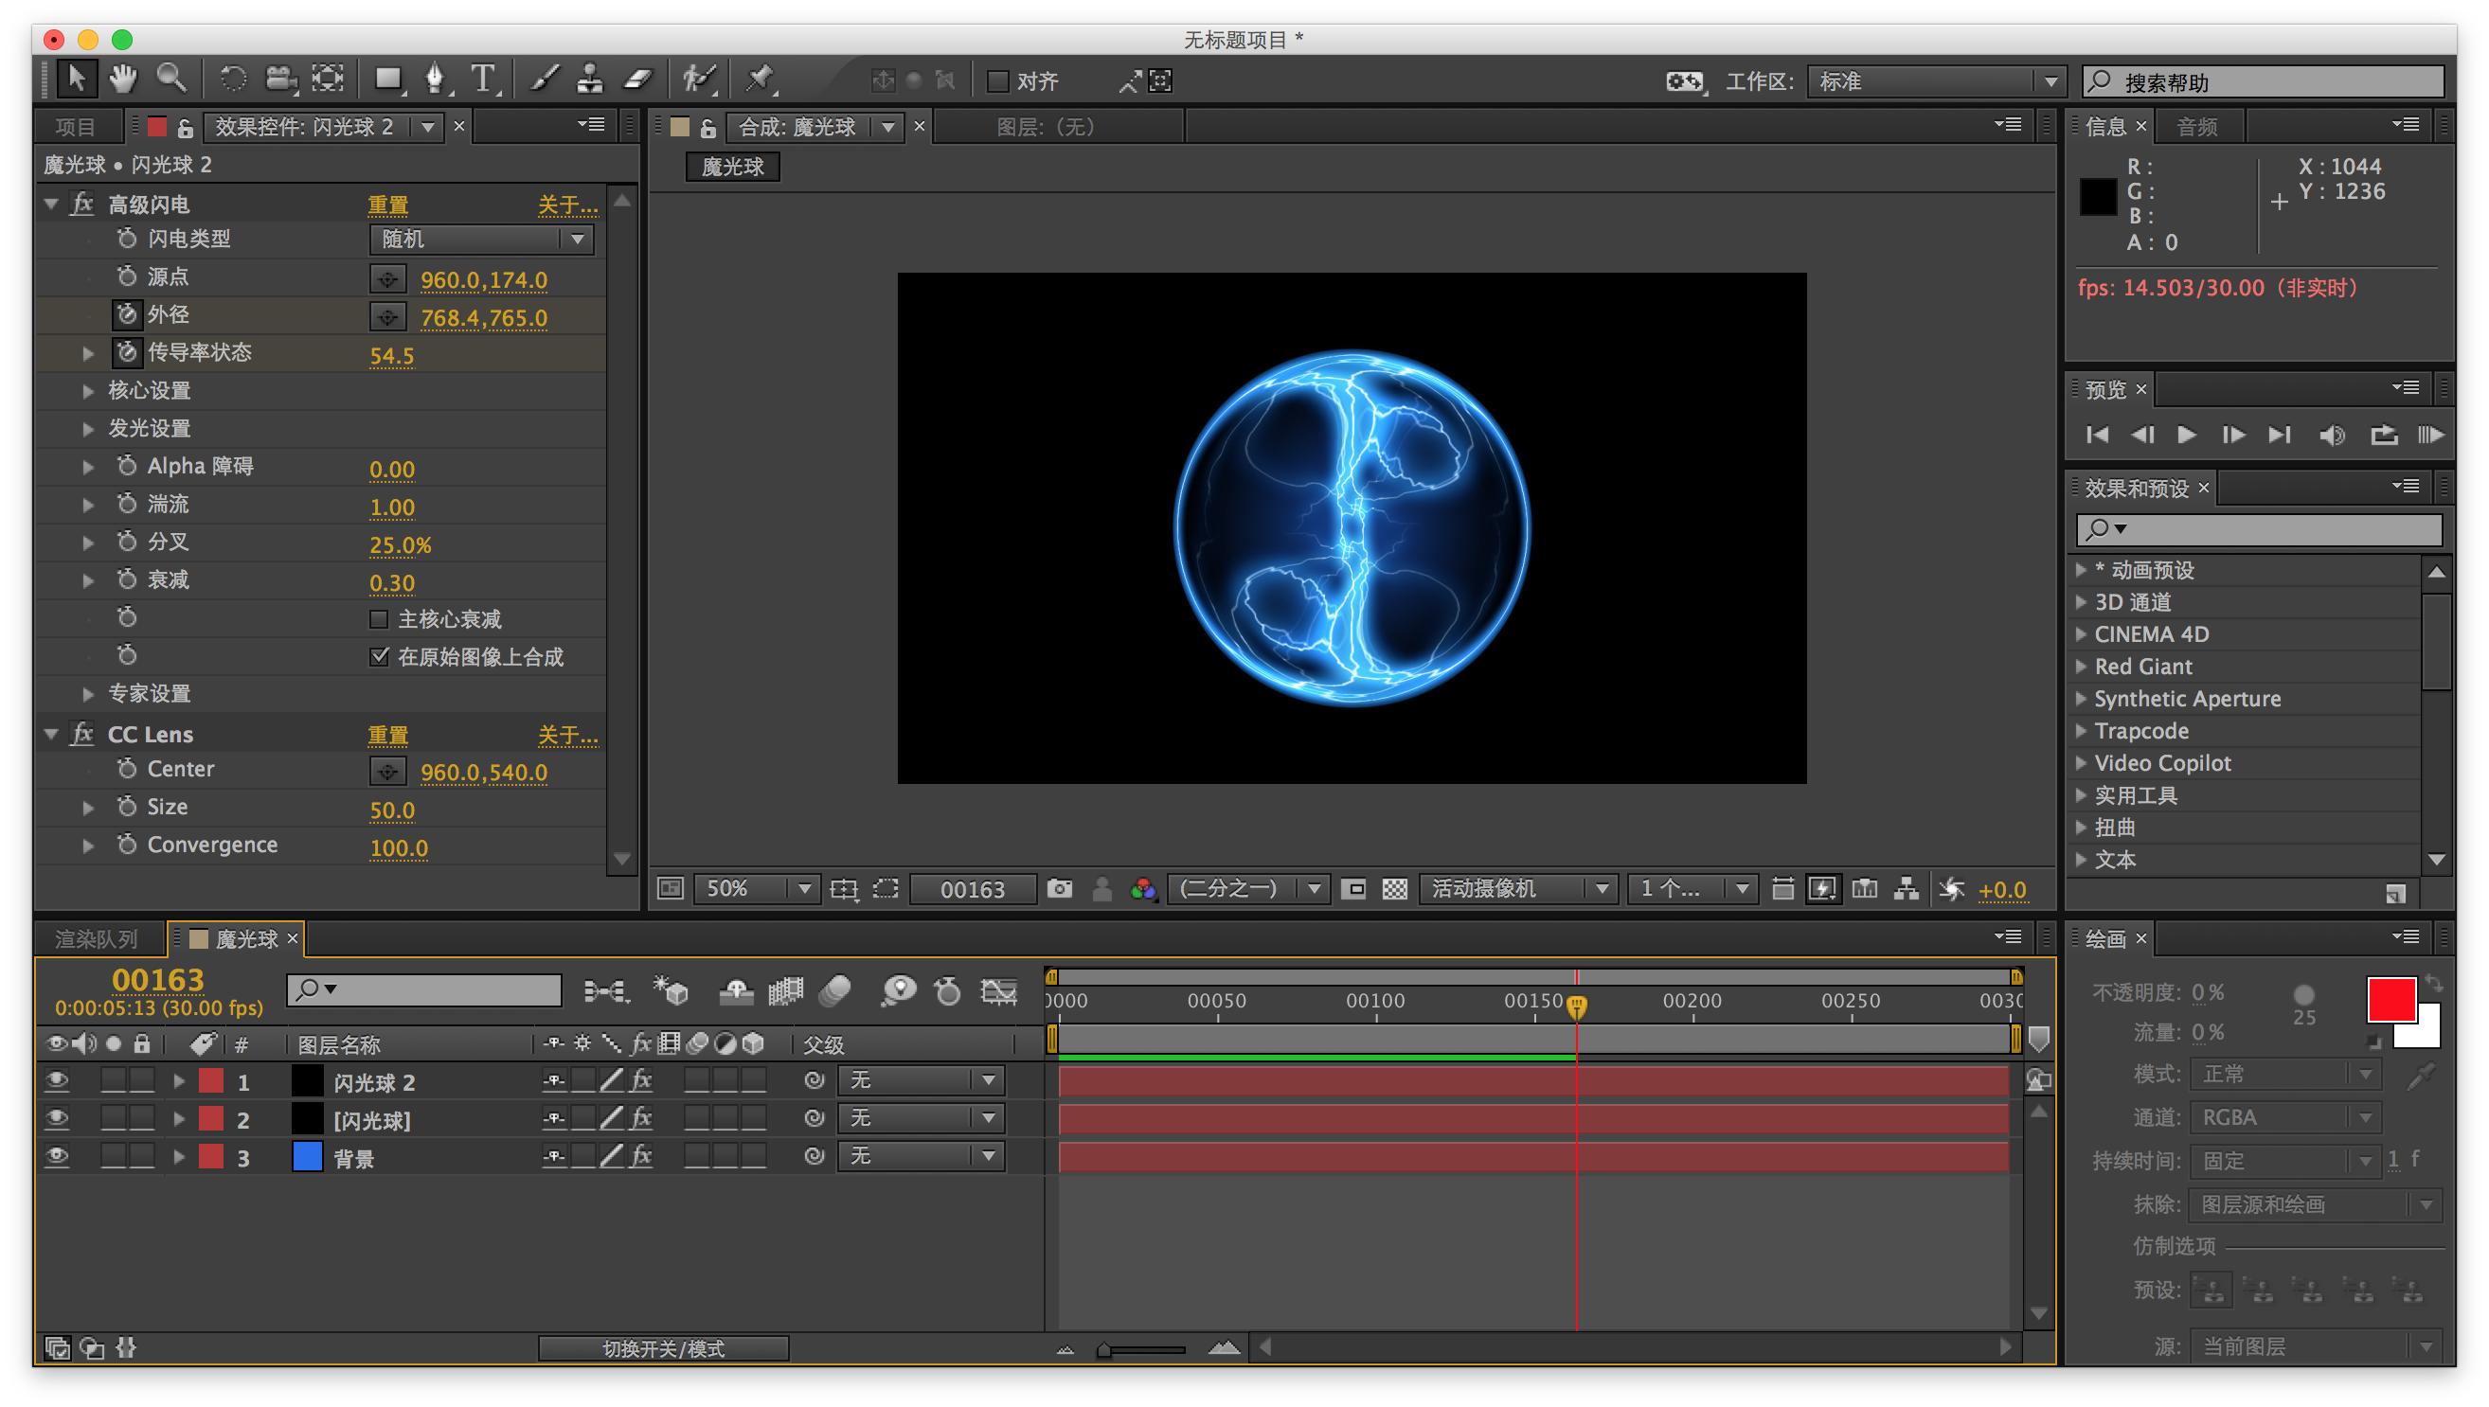Open the 音频 panel tab
The image size is (2489, 1407).
click(x=2196, y=127)
